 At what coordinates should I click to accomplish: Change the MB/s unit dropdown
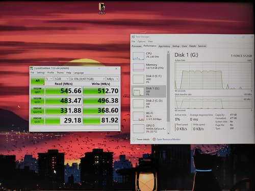[112, 79]
